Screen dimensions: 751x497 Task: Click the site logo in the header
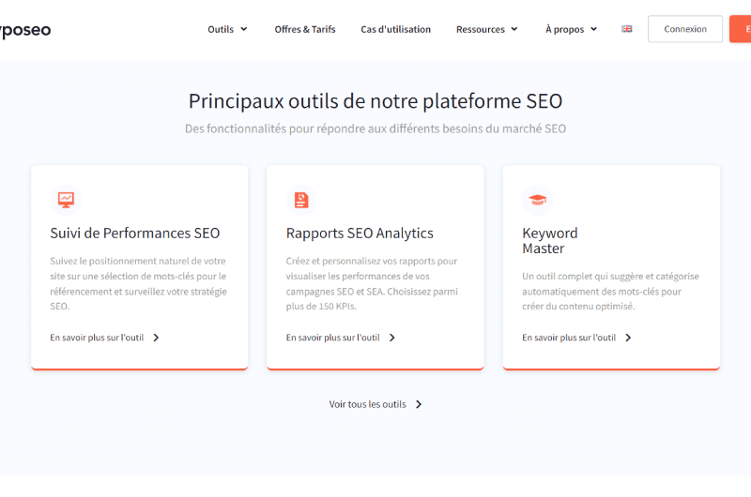pyautogui.click(x=25, y=30)
